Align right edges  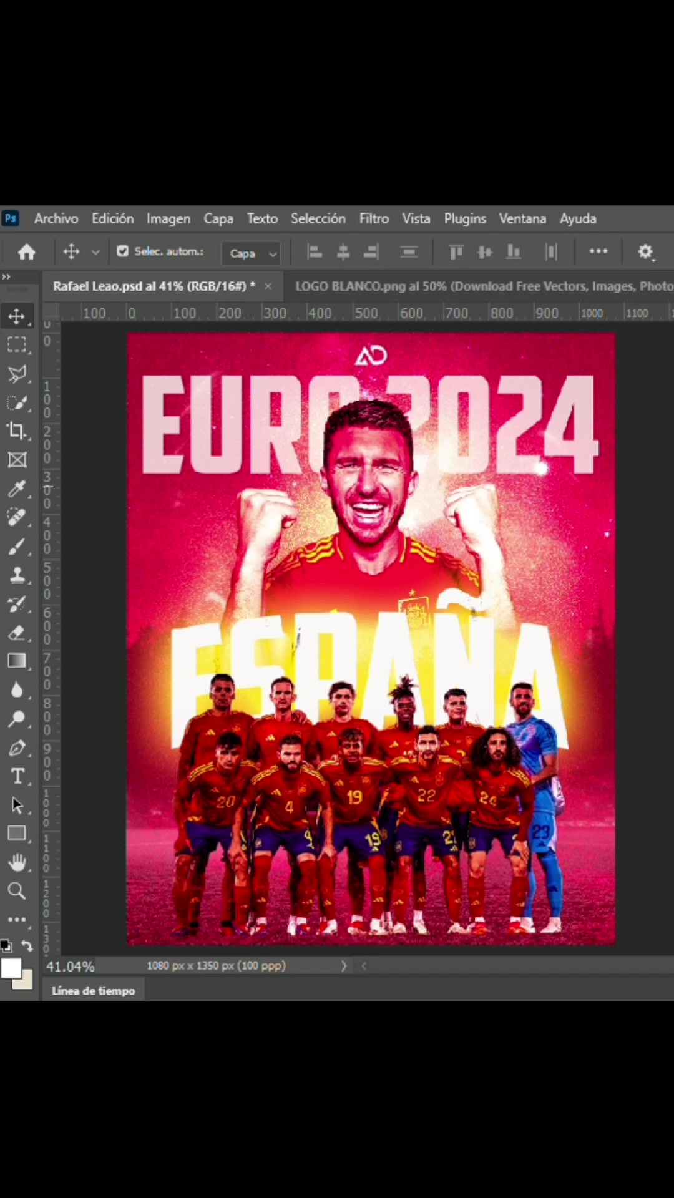pos(371,252)
